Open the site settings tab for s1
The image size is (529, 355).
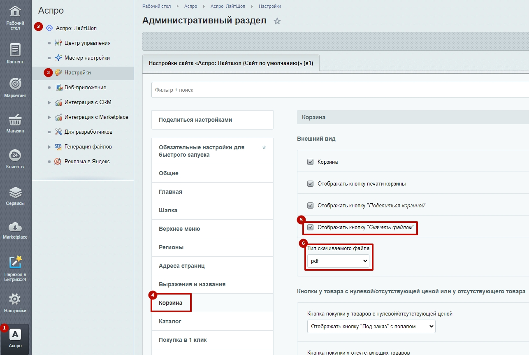point(231,64)
